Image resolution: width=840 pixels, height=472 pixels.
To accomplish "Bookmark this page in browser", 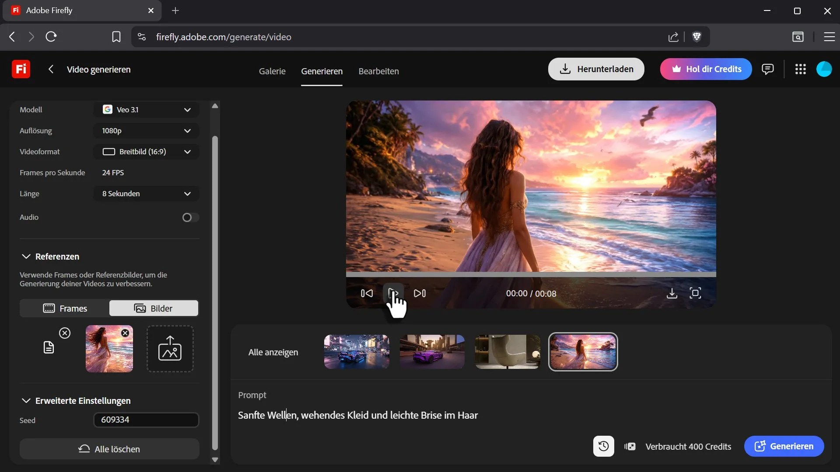I will tap(116, 37).
